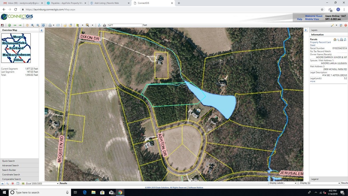Select the Pan hand tool
The width and height of the screenshot is (348, 196).
coord(27,25)
